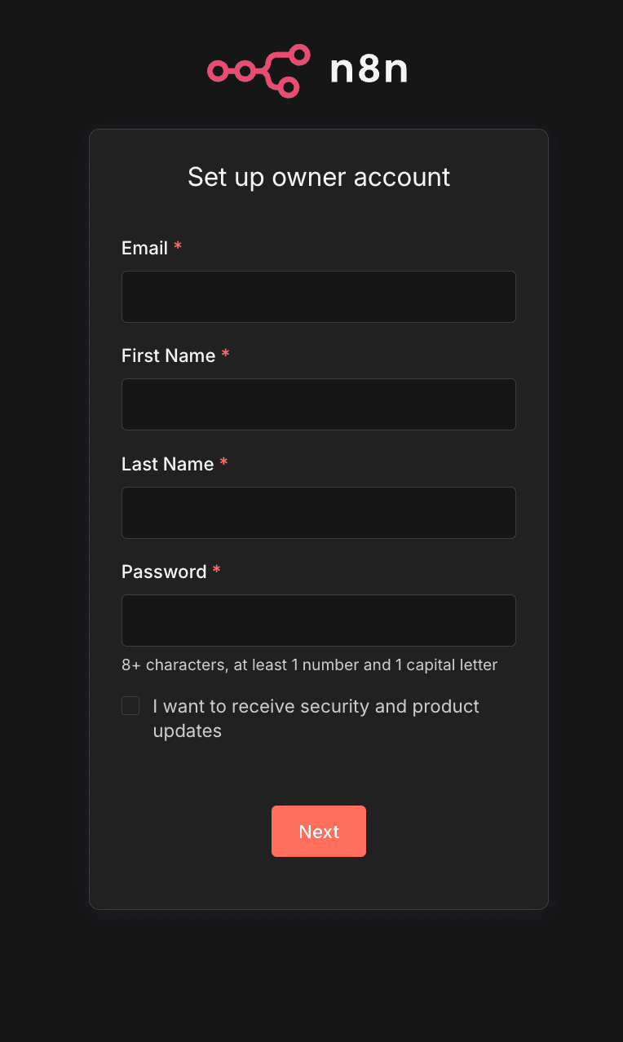This screenshot has width=623, height=1042.
Task: Click the asterisk next to First Name
Action: pyautogui.click(x=226, y=355)
